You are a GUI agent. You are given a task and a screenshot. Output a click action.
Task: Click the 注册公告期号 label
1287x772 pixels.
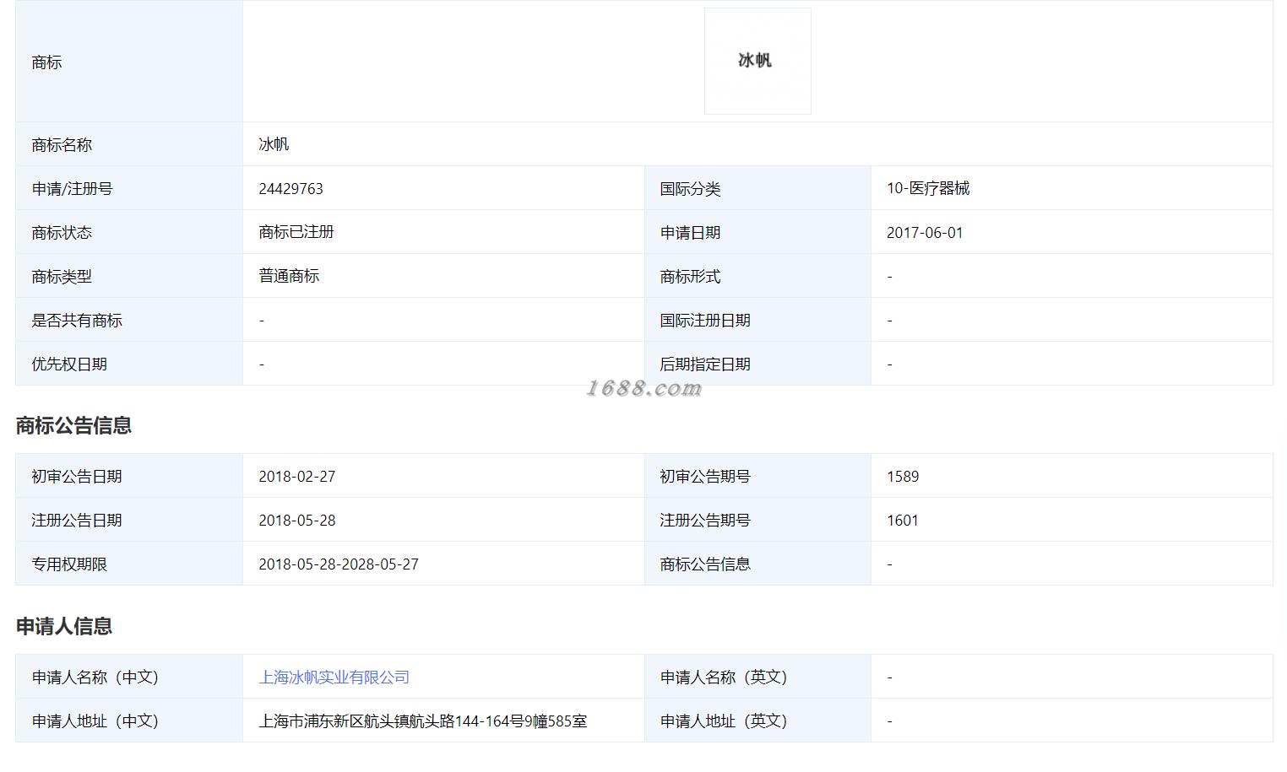705,520
